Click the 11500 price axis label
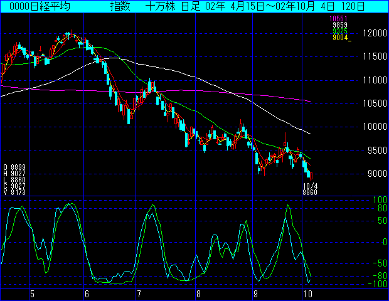Viewport: 389px width, 301px height. click(375, 56)
